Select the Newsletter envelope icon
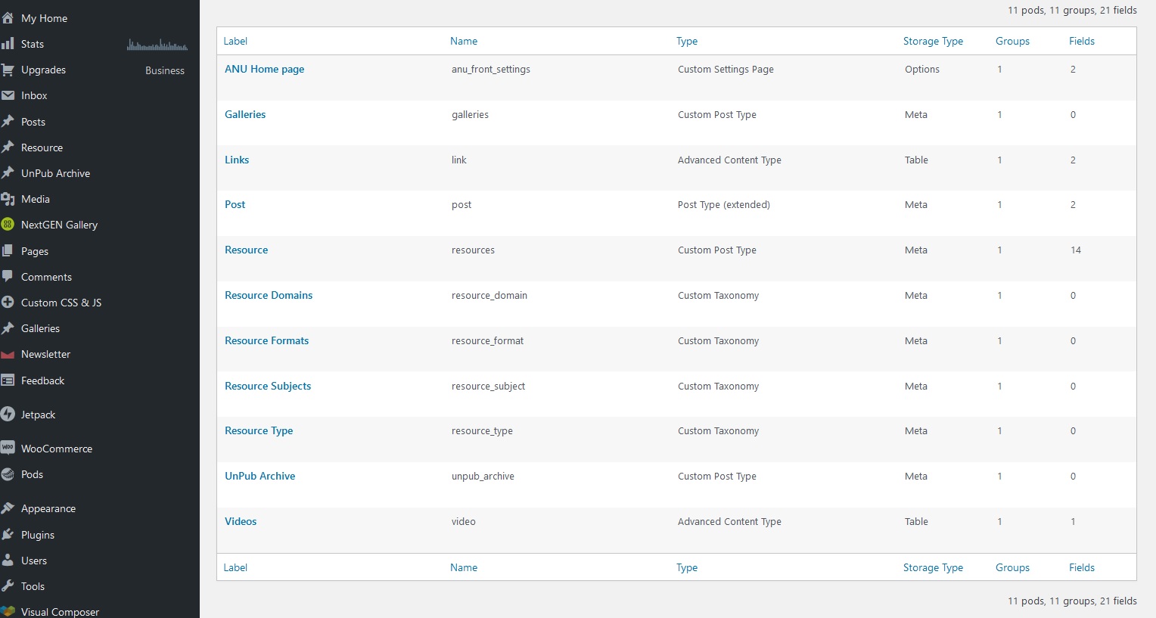The height and width of the screenshot is (618, 1156). 8,354
